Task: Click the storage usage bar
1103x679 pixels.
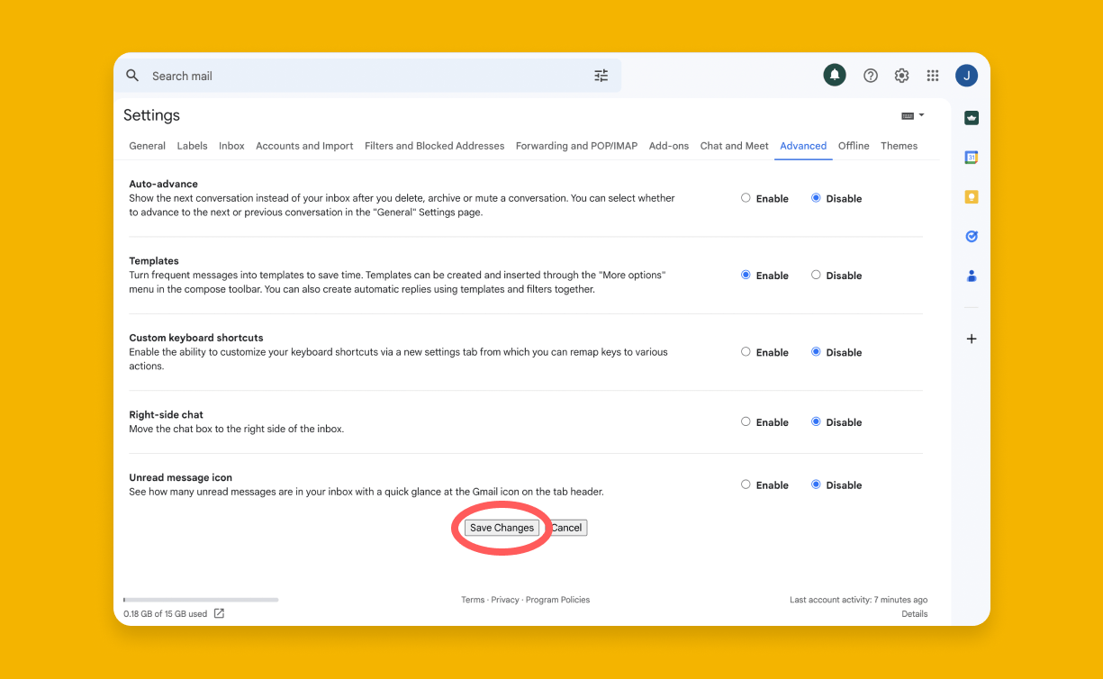Action: point(200,599)
